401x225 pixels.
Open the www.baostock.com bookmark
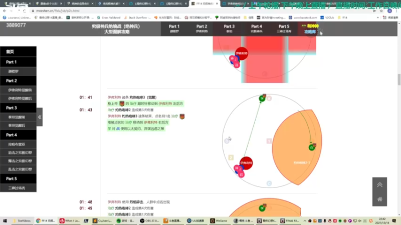[303, 17]
